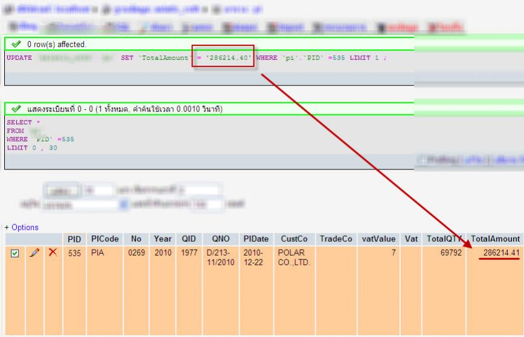Sort by the PICode column header
524x337 pixels.
tap(105, 239)
